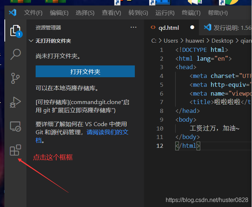Screen dimensions: 252x207
Task: Click the html lang="en" code line
Action: pyautogui.click(x=204, y=58)
